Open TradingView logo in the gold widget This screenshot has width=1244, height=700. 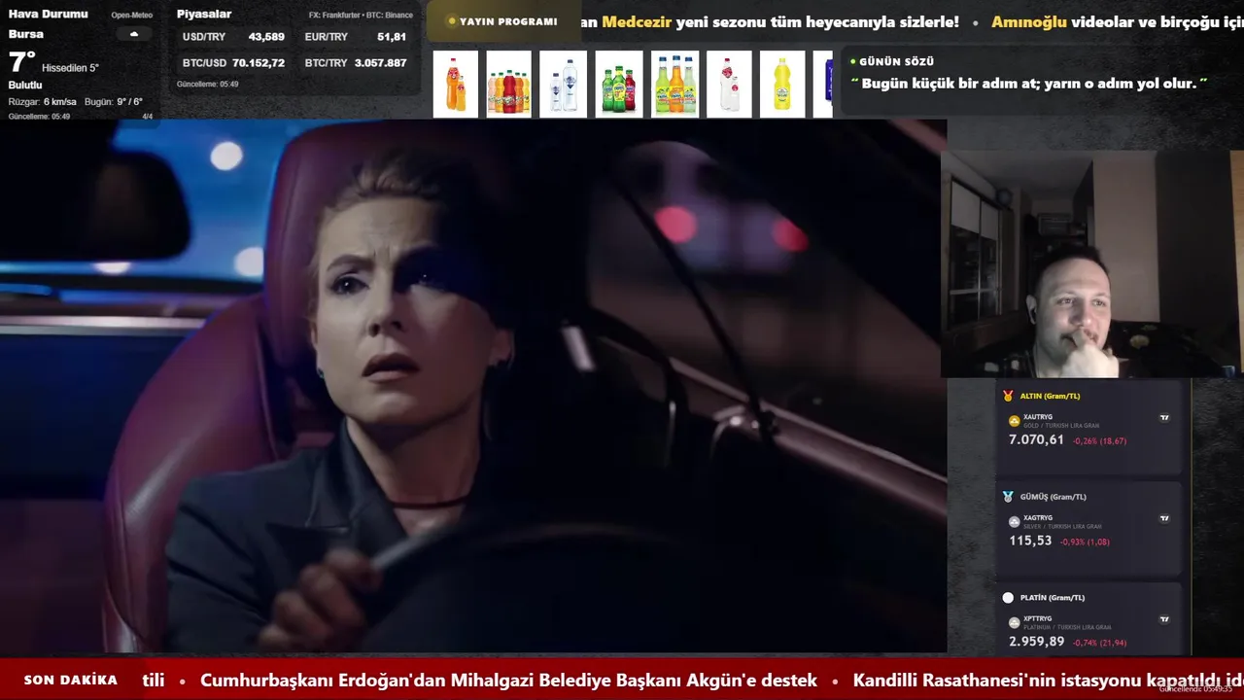(1164, 418)
